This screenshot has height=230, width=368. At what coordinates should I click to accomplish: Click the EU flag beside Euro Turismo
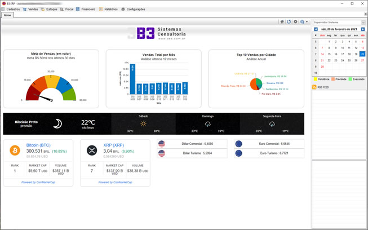pyautogui.click(x=239, y=153)
